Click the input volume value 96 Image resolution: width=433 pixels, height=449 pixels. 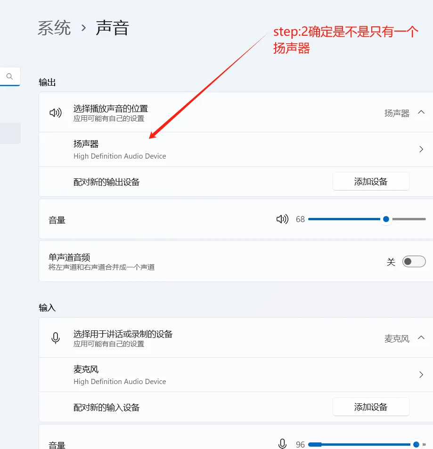300,444
